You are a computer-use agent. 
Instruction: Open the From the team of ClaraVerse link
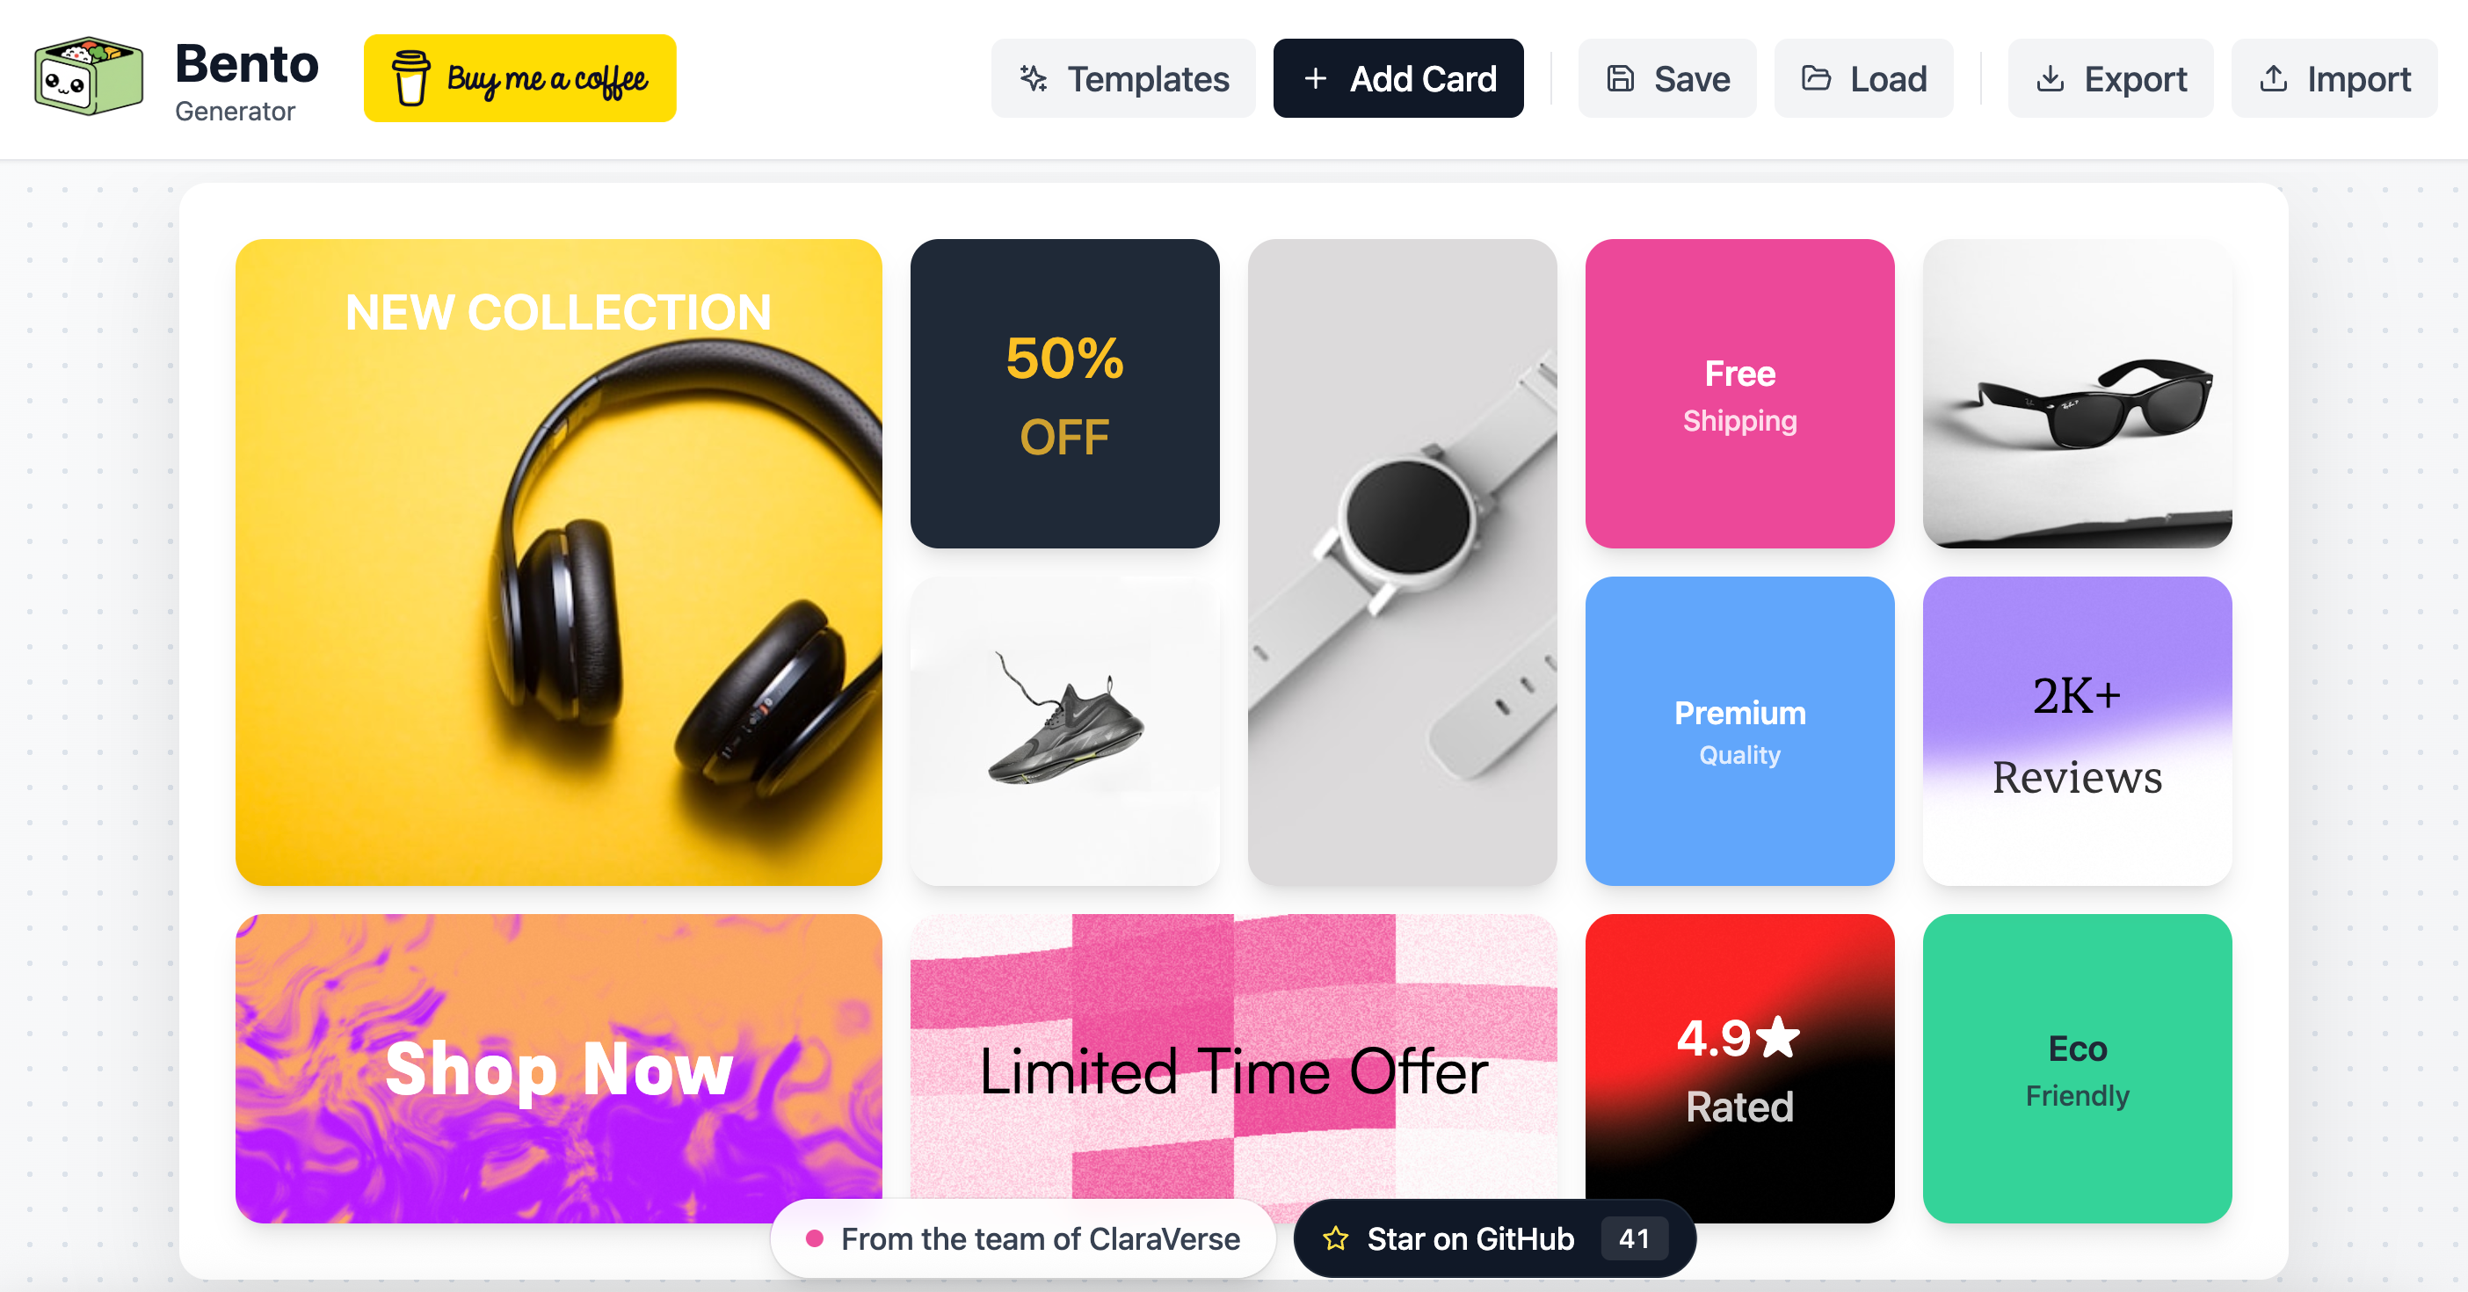click(1022, 1238)
